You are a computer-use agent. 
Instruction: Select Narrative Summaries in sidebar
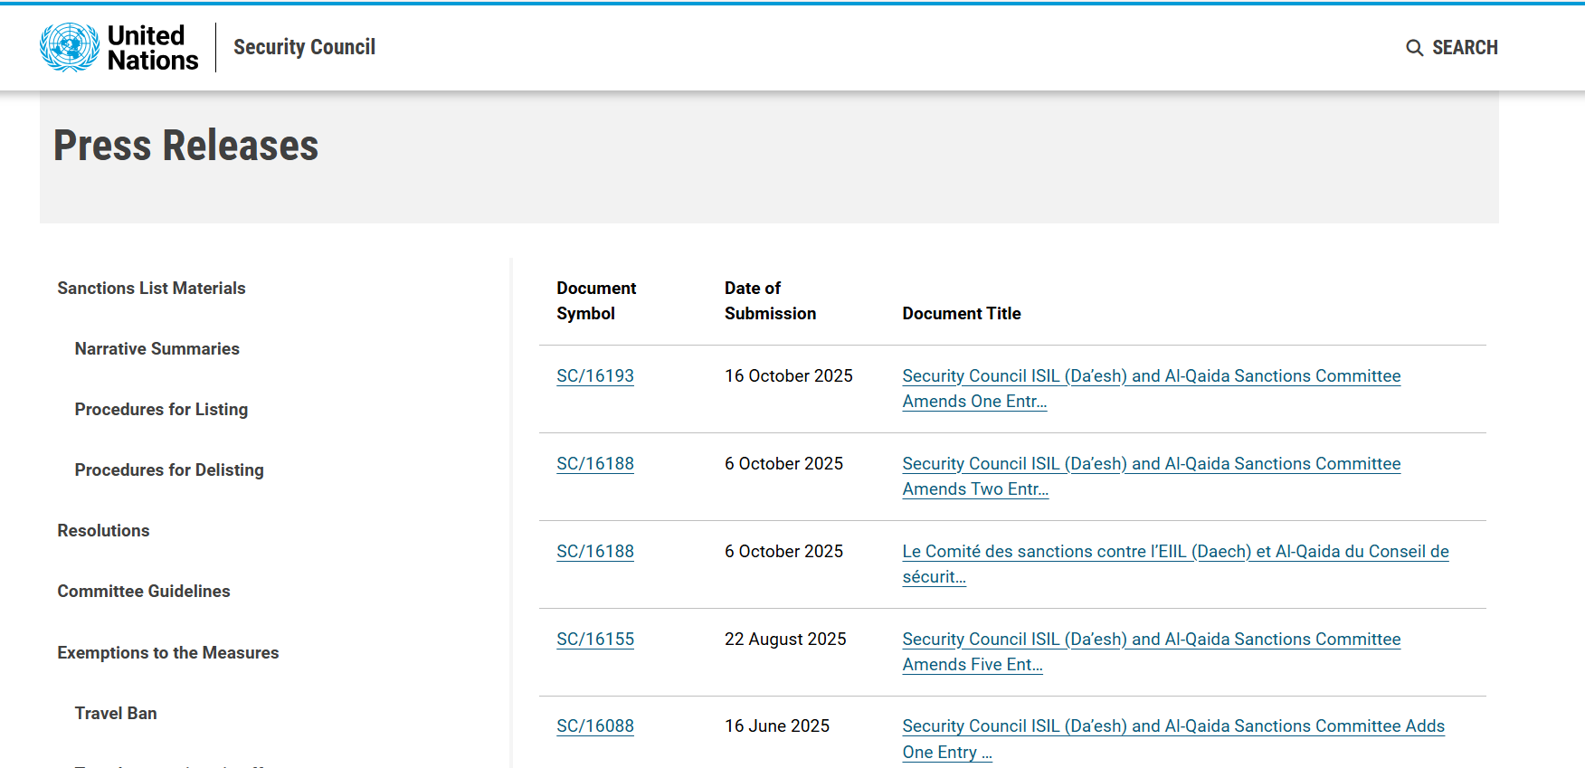pyautogui.click(x=157, y=348)
